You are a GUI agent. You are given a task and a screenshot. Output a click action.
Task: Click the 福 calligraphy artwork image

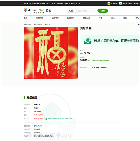coord(51,53)
